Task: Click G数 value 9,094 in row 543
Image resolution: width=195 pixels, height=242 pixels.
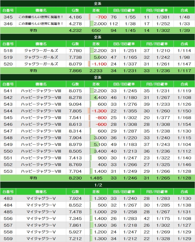Action: coord(75,104)
